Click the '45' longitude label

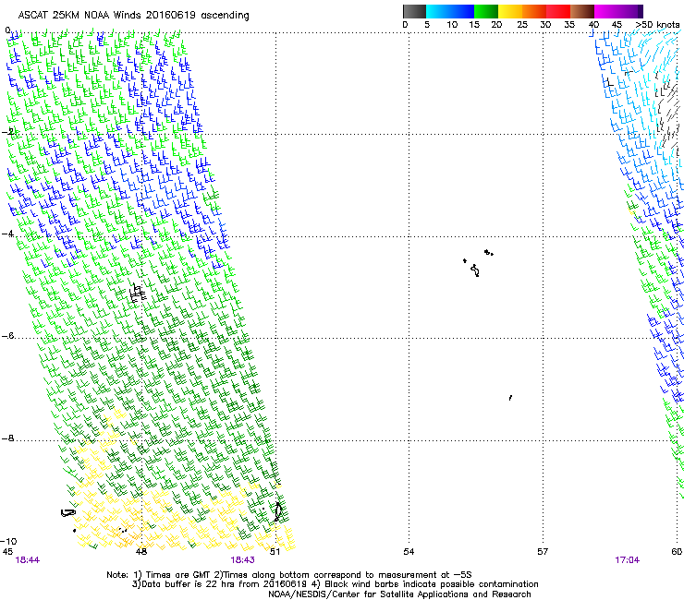[7, 552]
